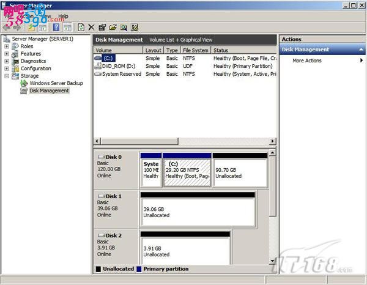Select the DVD_ROM (D:) volume row
The image size is (367, 285).
point(185,66)
